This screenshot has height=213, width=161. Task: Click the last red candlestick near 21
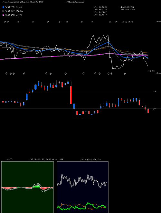pyautogui.click(x=148, y=111)
